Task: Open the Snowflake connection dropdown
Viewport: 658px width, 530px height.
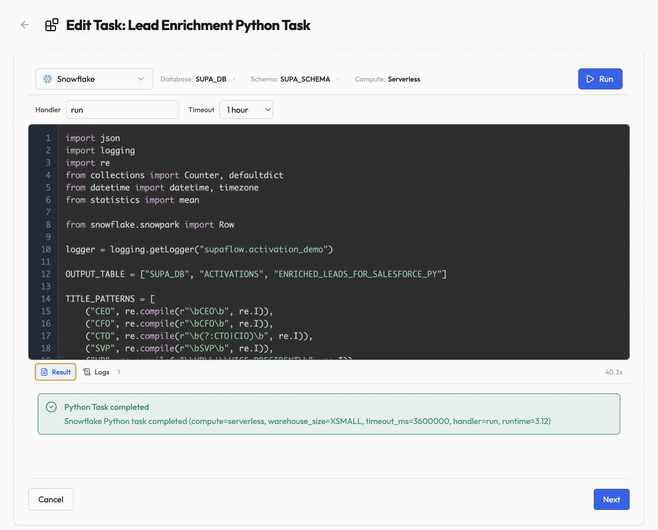Action: click(x=94, y=79)
